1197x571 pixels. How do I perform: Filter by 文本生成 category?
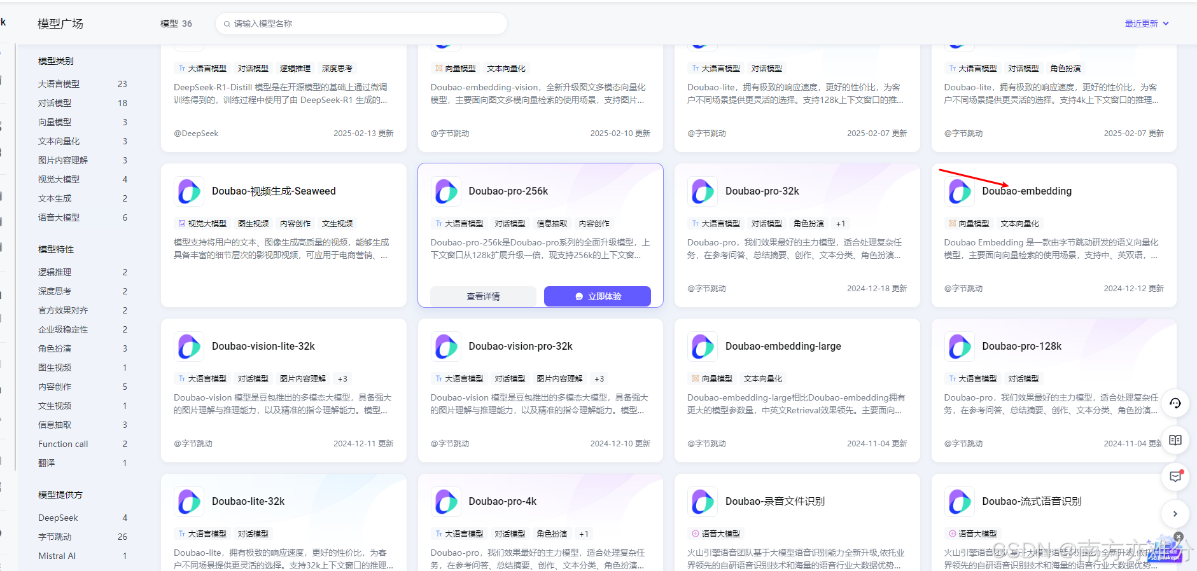point(83,198)
